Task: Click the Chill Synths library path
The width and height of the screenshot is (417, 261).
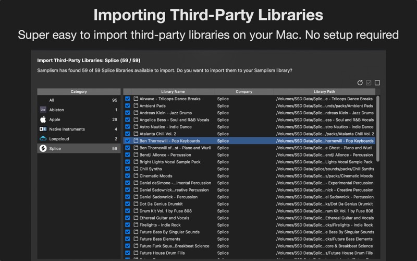Action: click(325, 169)
